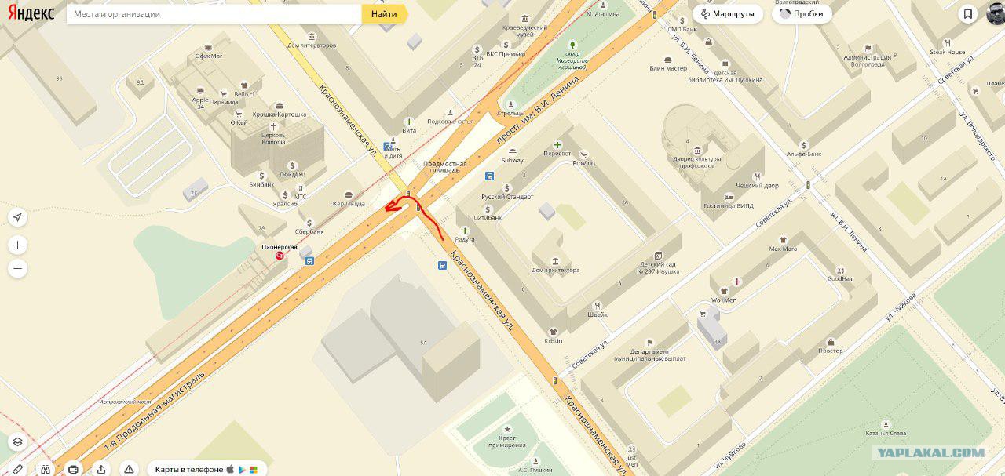Focus the Места и организации search field

[214, 14]
